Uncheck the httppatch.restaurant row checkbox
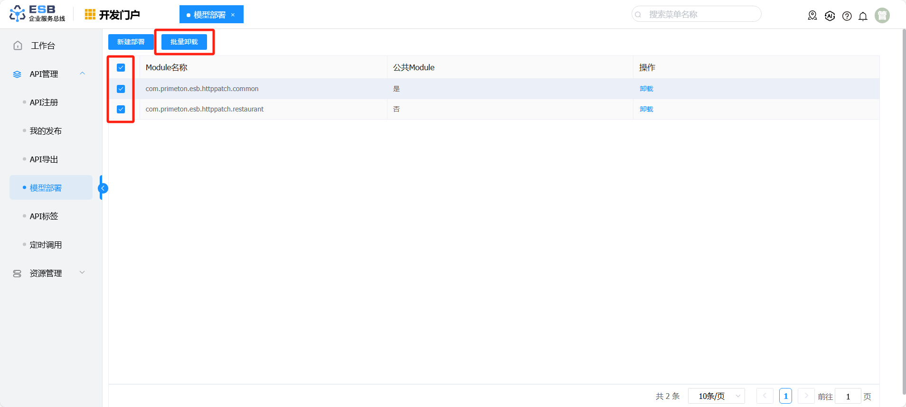Image resolution: width=906 pixels, height=407 pixels. [x=121, y=109]
